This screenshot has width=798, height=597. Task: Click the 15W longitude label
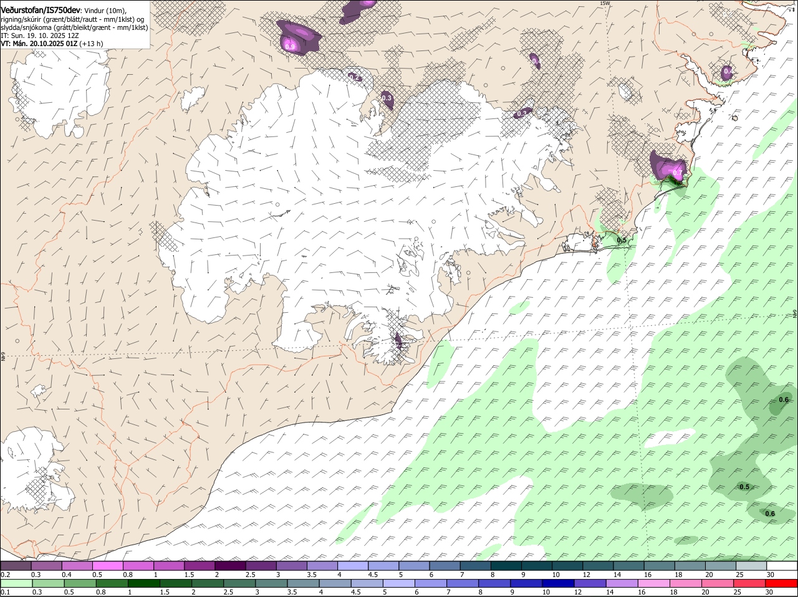click(603, 3)
